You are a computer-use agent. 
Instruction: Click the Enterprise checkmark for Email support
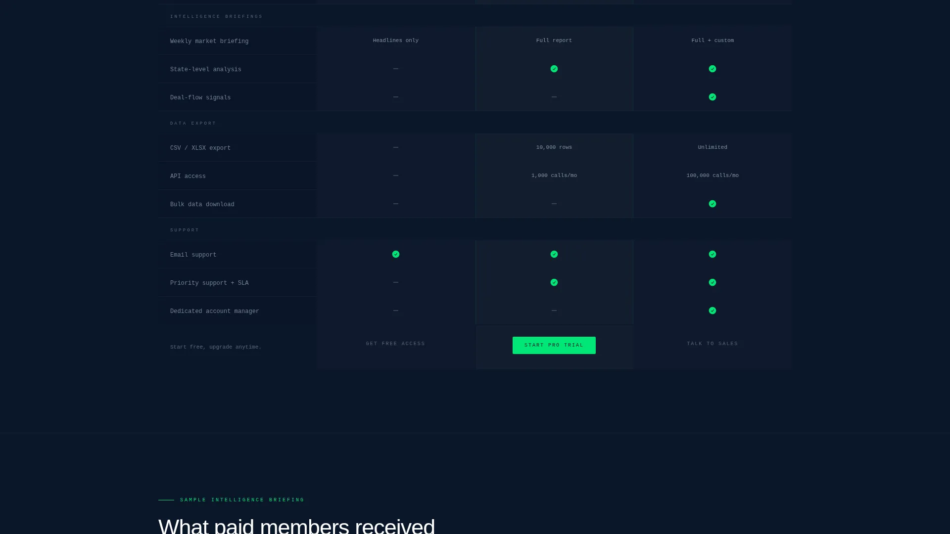(x=712, y=254)
